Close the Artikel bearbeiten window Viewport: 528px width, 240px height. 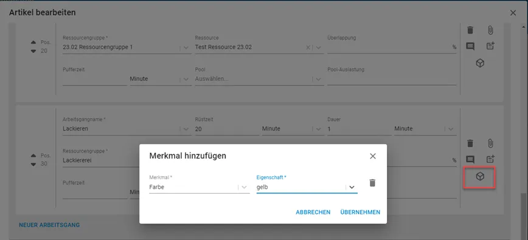(513, 13)
